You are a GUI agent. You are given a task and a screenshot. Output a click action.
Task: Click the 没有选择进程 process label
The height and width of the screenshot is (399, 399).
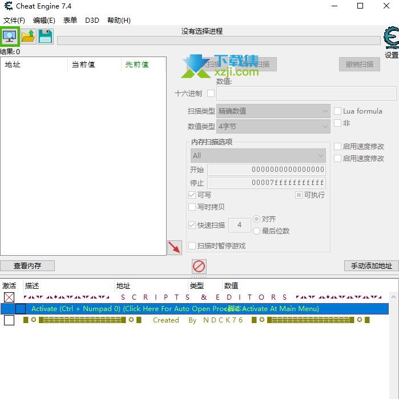pyautogui.click(x=202, y=31)
